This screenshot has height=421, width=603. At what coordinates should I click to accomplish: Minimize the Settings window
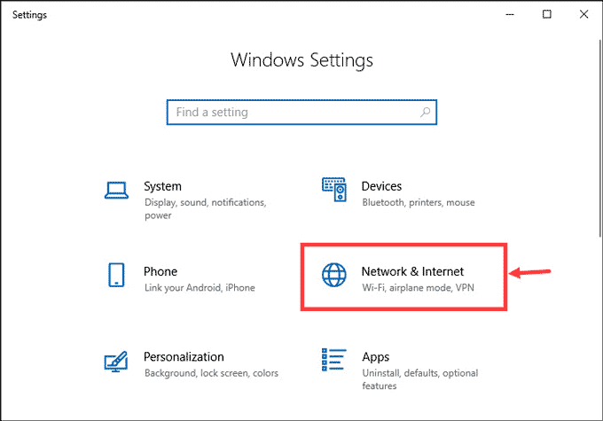(x=510, y=14)
